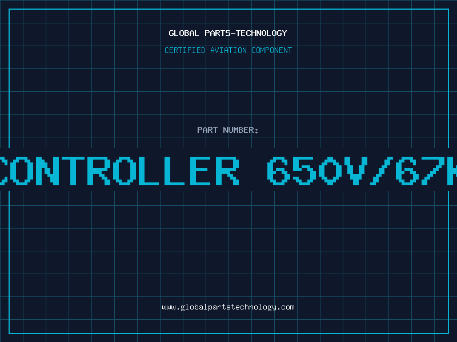Click the 650V portion of the part number
The width and height of the screenshot is (457, 342).
point(318,171)
